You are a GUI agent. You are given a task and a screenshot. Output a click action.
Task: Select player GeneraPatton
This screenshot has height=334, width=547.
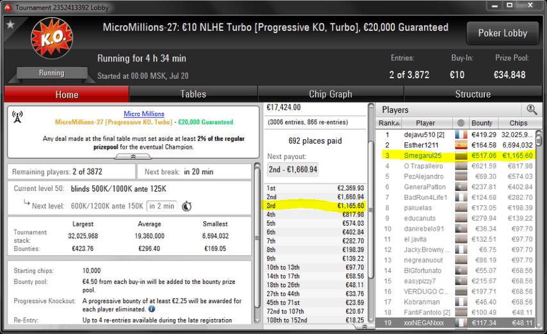[x=455, y=187]
